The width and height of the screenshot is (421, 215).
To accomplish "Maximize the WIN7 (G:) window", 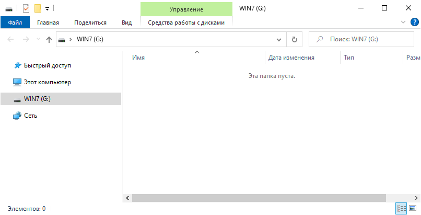I will [384, 8].
